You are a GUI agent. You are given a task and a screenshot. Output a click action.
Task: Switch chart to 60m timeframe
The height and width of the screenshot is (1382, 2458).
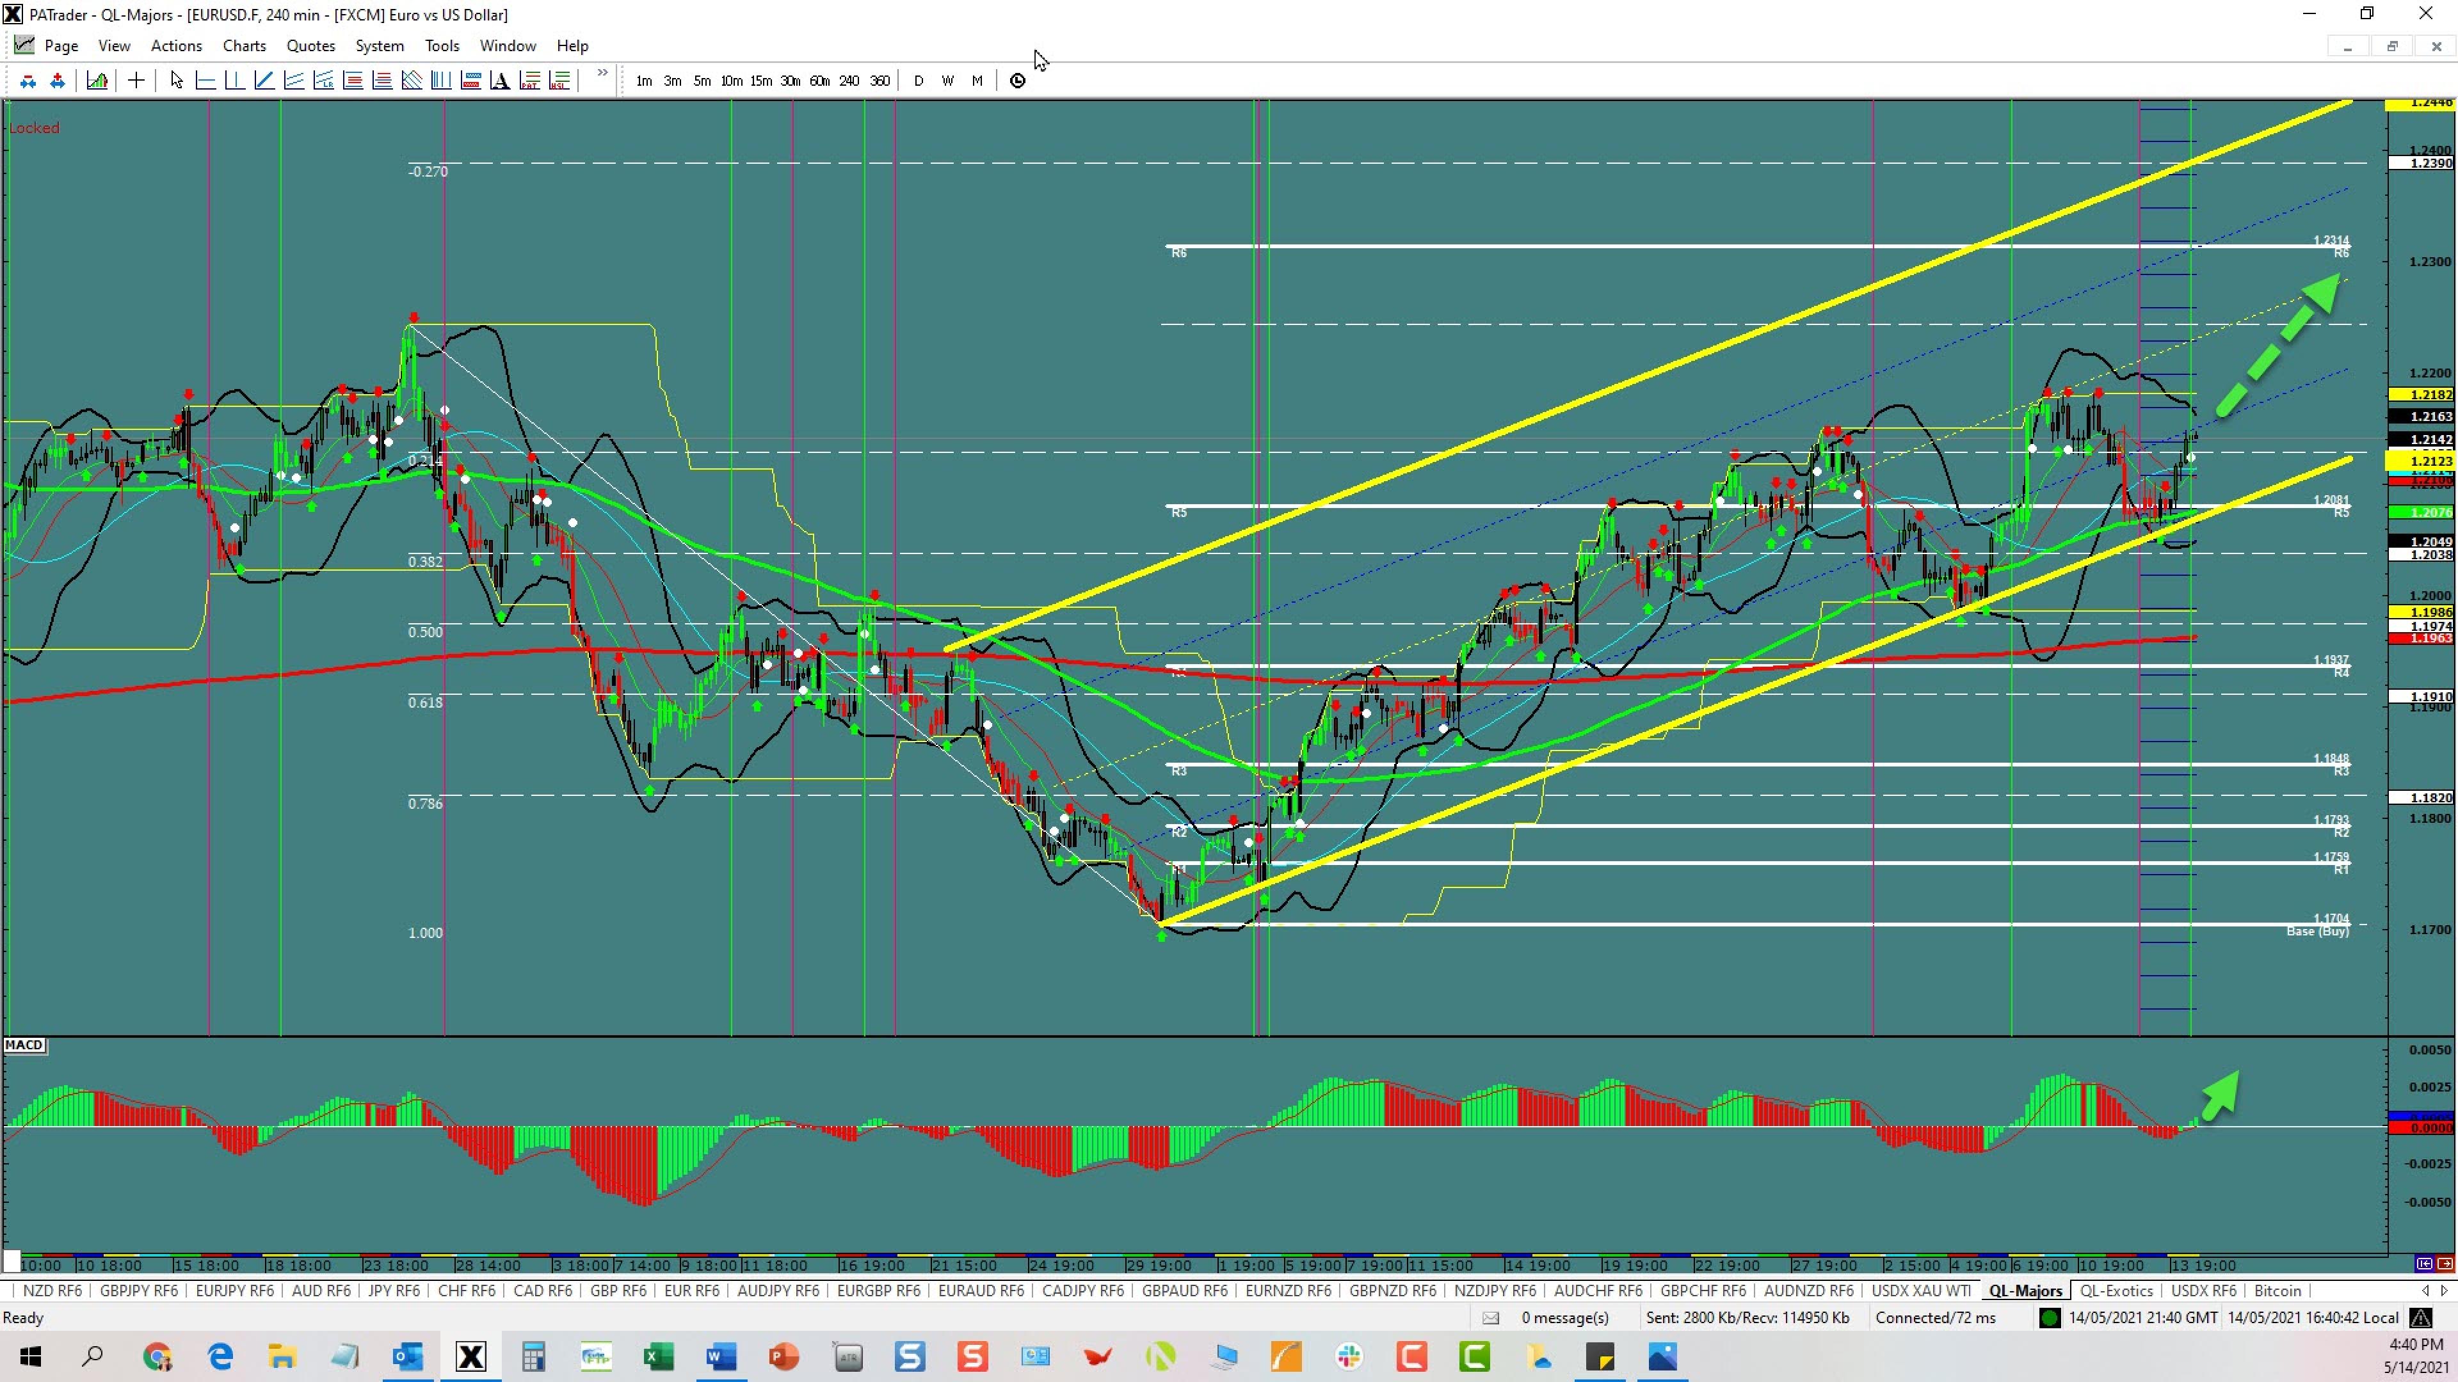click(x=819, y=81)
